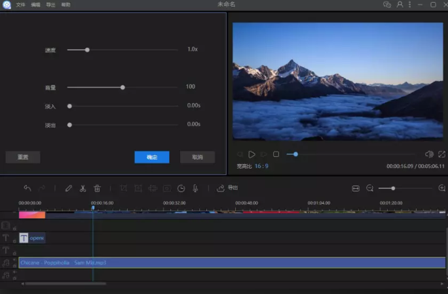Play the video preview
Image resolution: width=448 pixels, height=294 pixels.
point(252,154)
